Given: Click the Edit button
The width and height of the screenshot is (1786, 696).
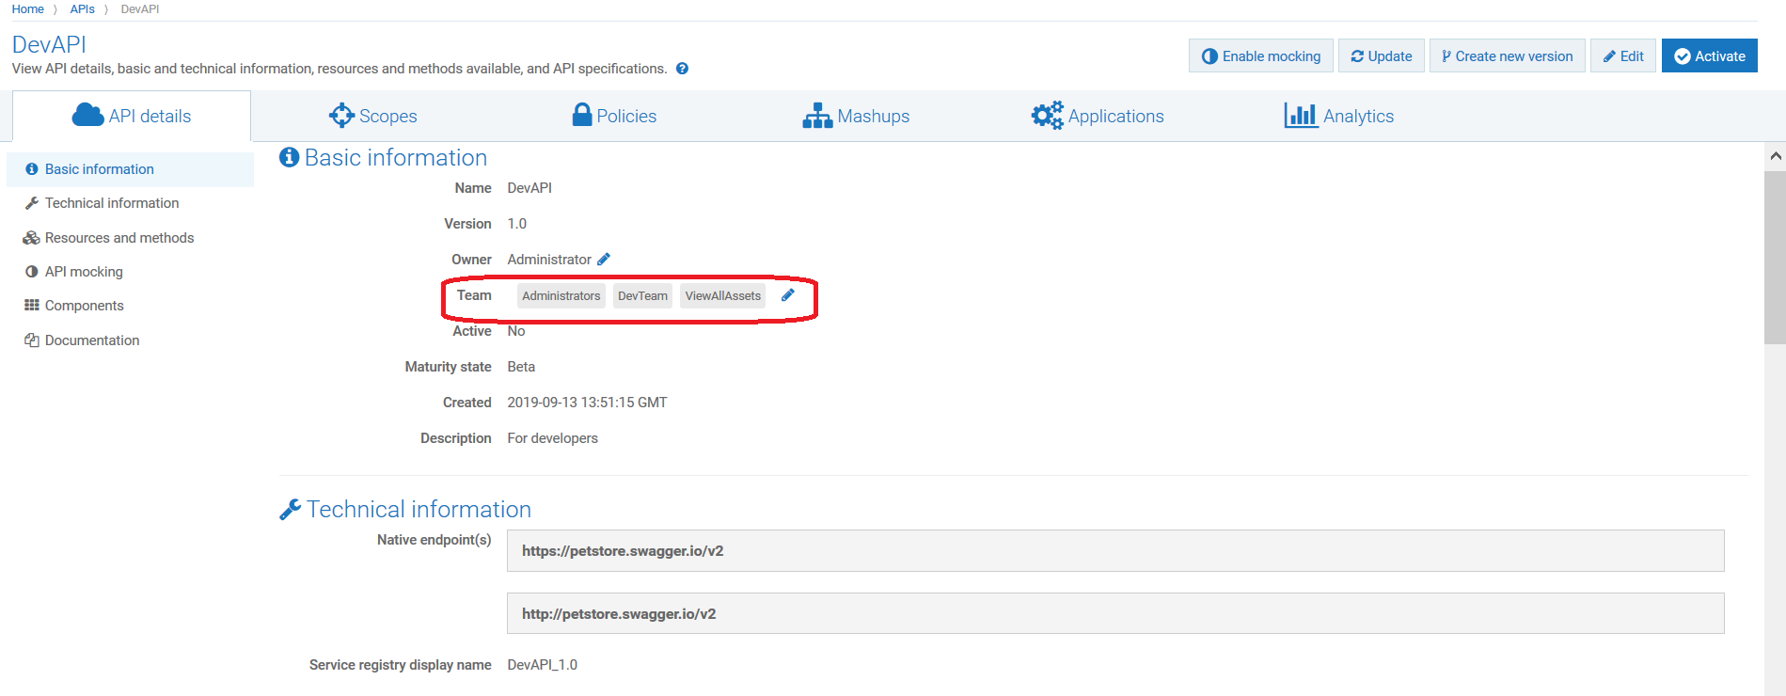Looking at the screenshot, I should point(1623,55).
